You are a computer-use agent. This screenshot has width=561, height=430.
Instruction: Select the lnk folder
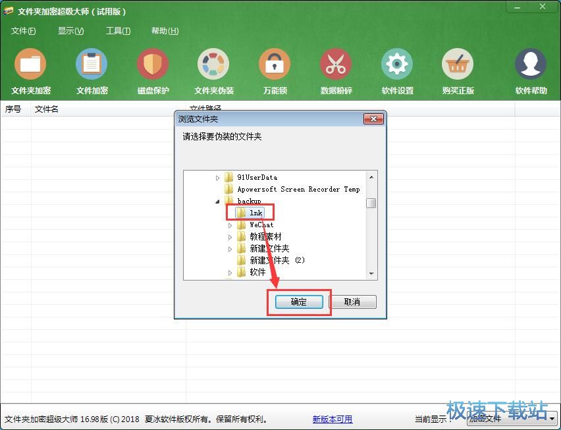(x=250, y=213)
